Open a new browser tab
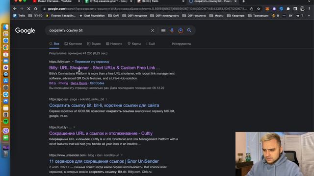This screenshot has width=314, height=176. tap(244, 1)
